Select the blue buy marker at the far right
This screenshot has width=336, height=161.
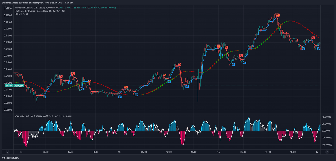pyautogui.click(x=319, y=49)
